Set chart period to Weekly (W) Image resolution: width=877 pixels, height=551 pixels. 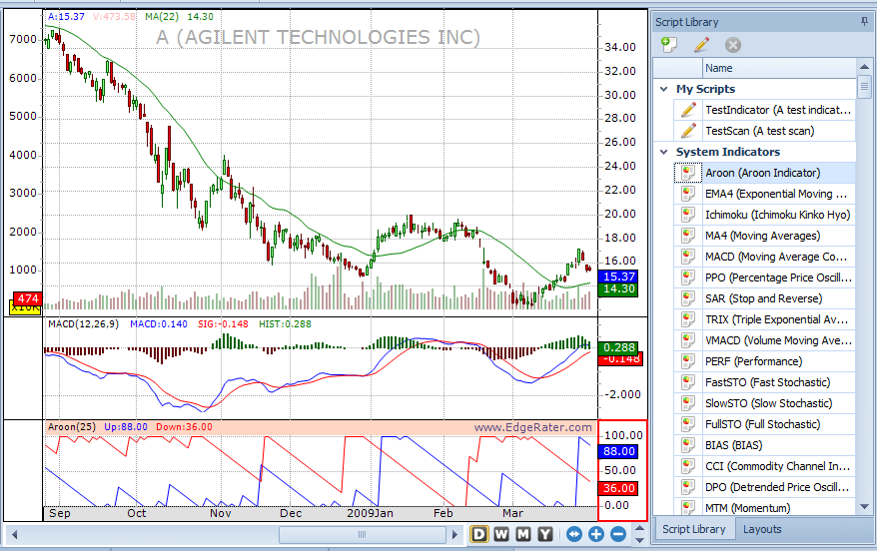click(x=501, y=534)
